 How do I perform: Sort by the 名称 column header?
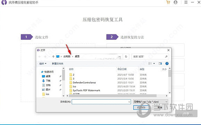pyautogui.click(x=71, y=69)
